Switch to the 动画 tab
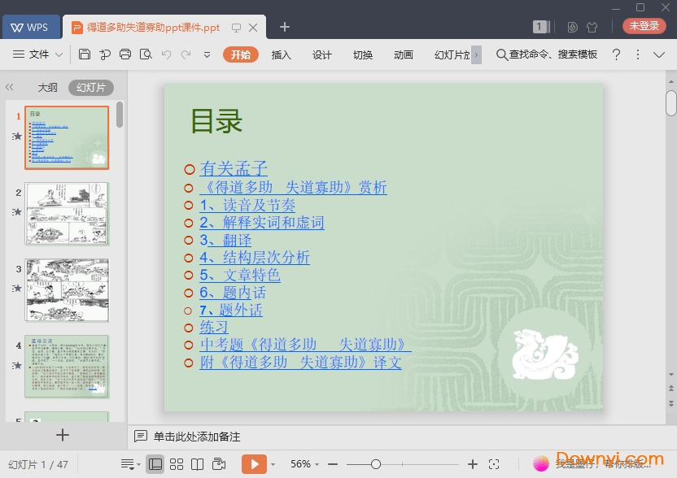 coord(403,54)
